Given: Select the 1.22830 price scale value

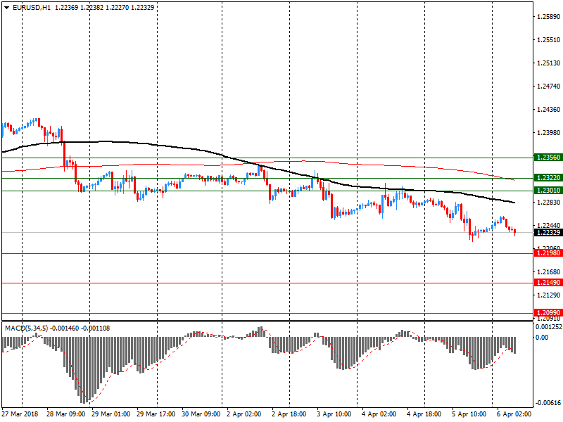Looking at the screenshot, I should click(x=549, y=203).
